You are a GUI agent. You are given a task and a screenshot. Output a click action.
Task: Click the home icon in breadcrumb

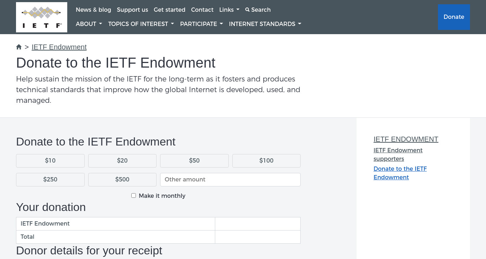point(19,47)
